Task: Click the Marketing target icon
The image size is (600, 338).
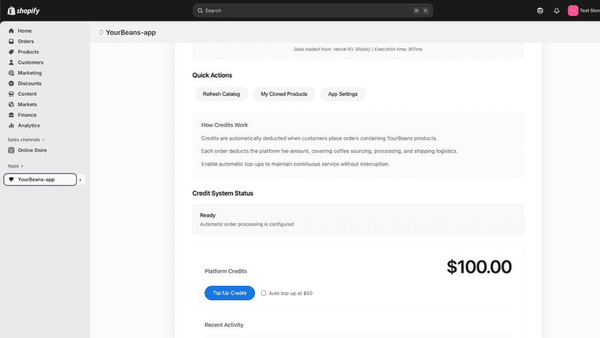Action: [x=11, y=73]
